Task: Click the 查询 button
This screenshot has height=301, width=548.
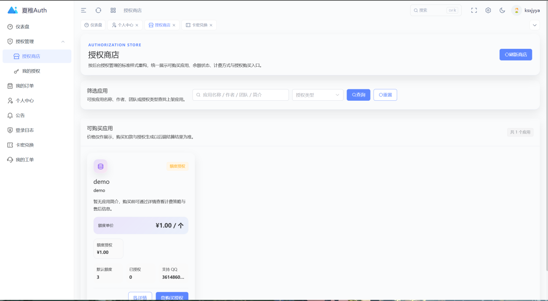Action: (358, 95)
